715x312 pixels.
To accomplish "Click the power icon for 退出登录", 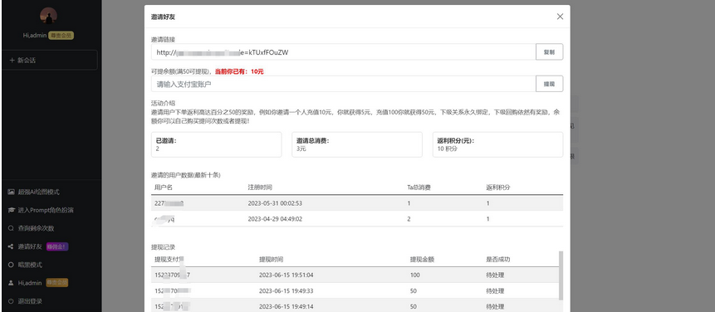I will point(12,301).
